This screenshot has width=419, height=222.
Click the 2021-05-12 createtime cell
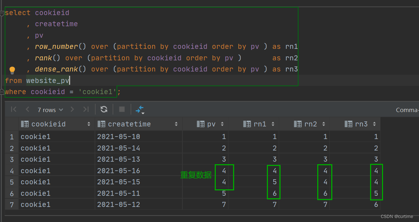pos(139,205)
